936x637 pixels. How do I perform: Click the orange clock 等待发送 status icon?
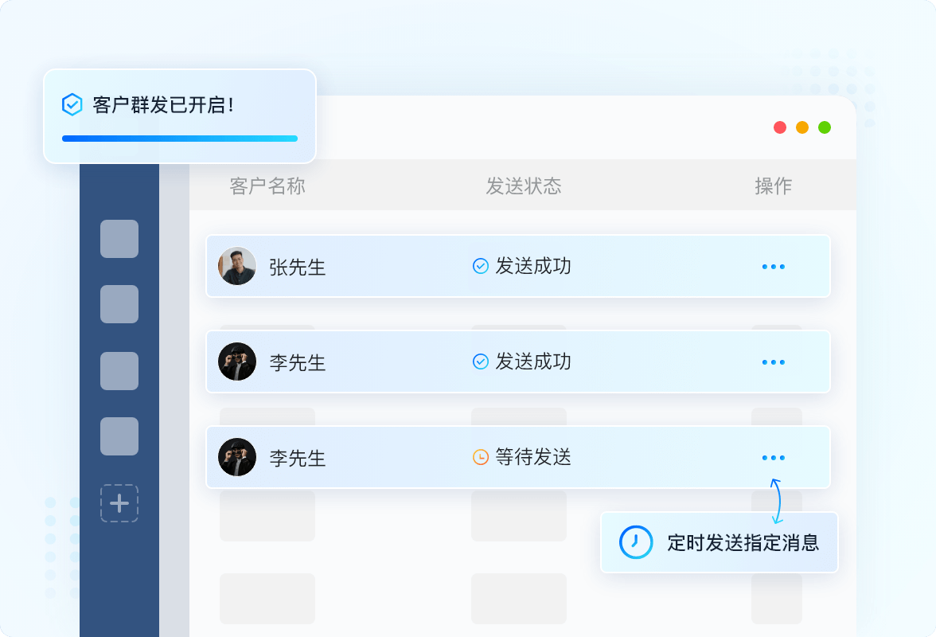tap(481, 457)
